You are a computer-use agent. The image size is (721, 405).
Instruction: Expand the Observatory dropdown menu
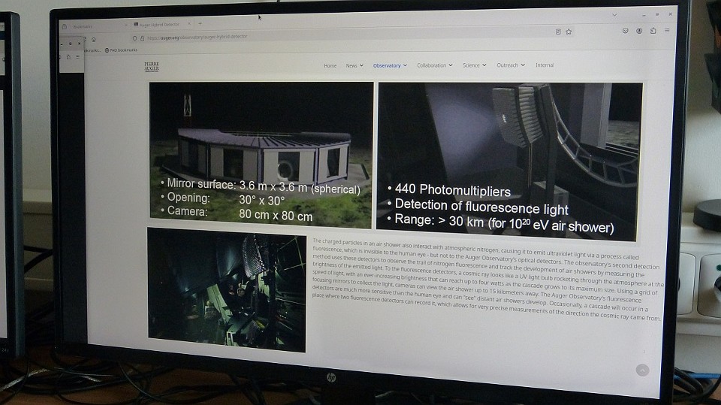pyautogui.click(x=390, y=65)
